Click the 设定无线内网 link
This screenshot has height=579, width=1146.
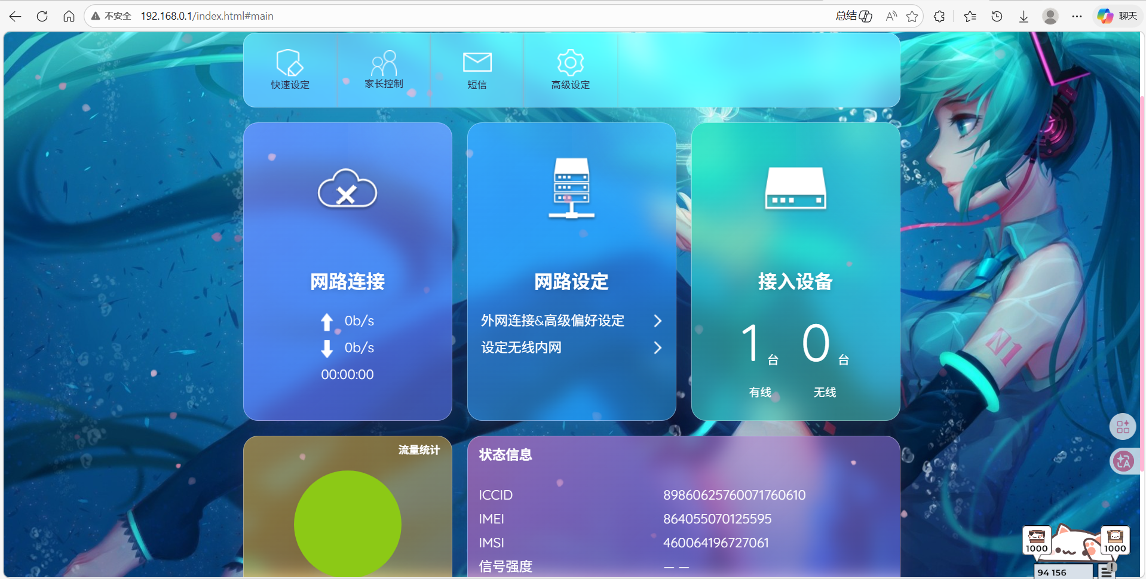coord(521,348)
